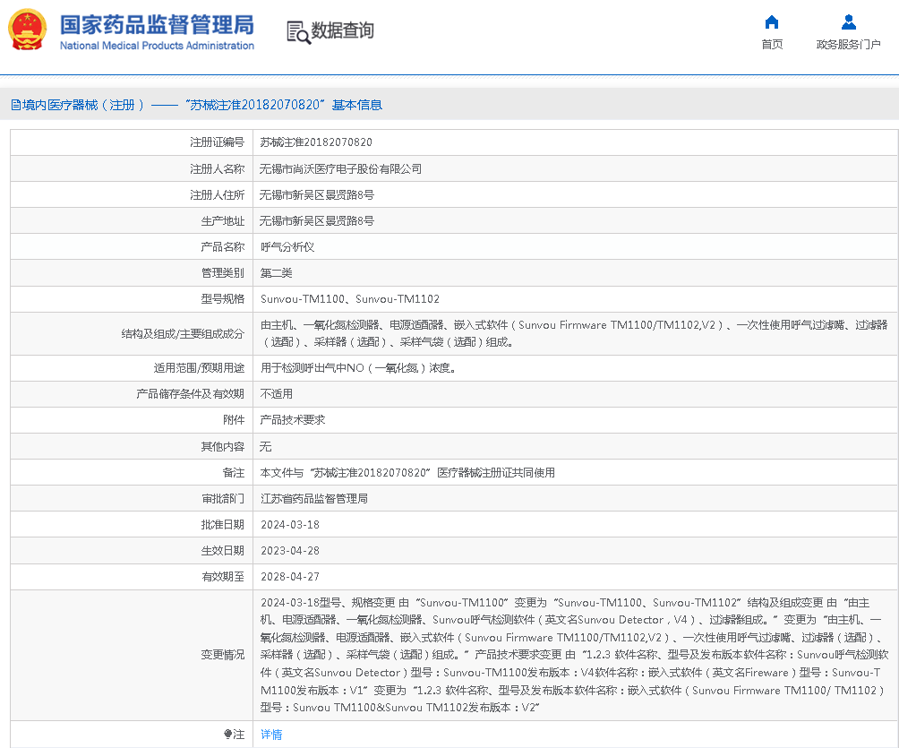Click the model spec value Sunvou-TM1100、Sunvou-TM1102
Image resolution: width=899 pixels, height=748 pixels.
pos(349,299)
